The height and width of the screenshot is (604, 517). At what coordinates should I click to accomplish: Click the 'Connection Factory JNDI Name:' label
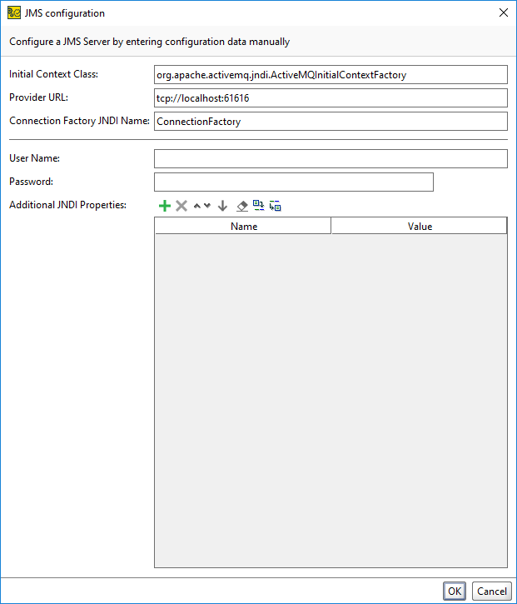tap(79, 121)
